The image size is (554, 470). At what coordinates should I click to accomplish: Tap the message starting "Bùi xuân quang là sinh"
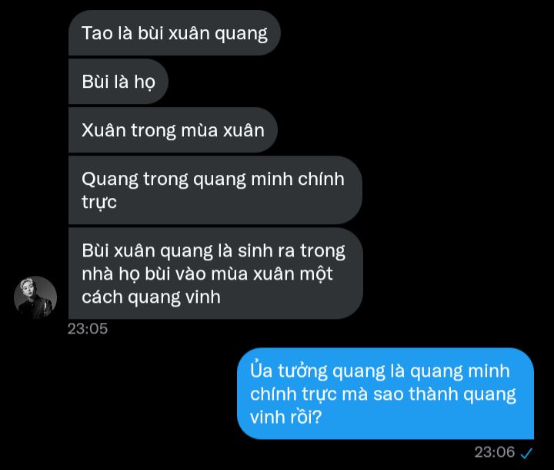pos(215,274)
